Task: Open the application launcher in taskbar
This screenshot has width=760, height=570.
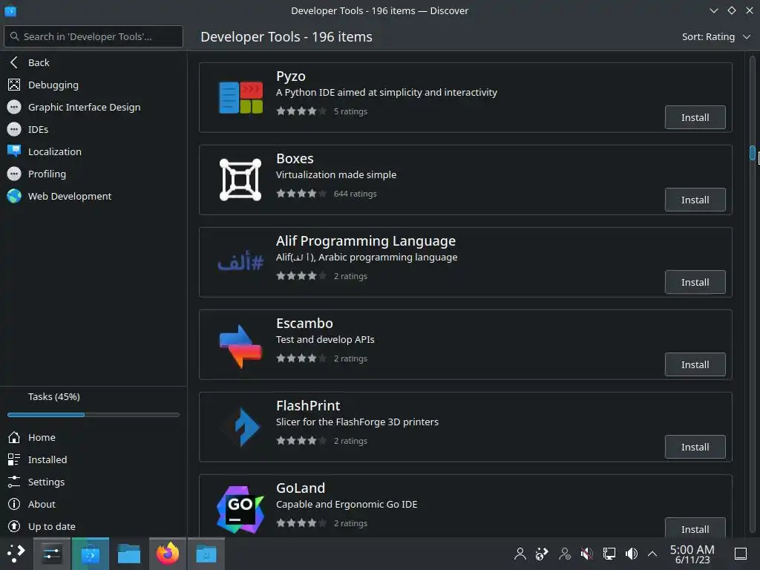Action: click(16, 553)
